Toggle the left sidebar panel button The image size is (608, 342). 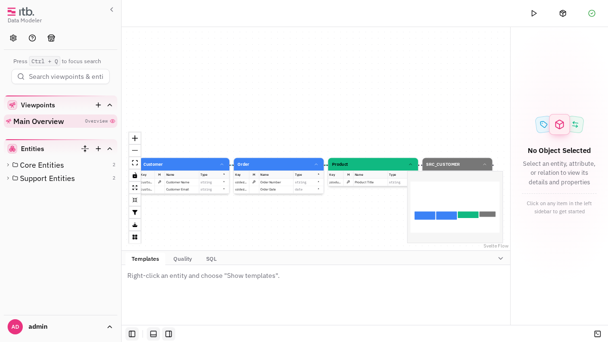[x=132, y=334]
